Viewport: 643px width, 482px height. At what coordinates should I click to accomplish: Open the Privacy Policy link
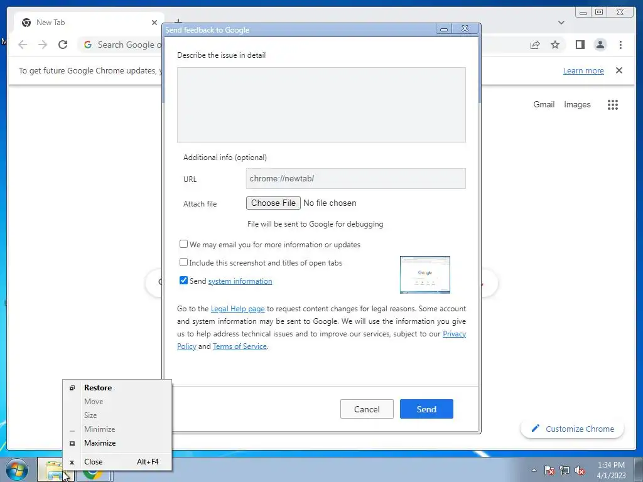455,334
